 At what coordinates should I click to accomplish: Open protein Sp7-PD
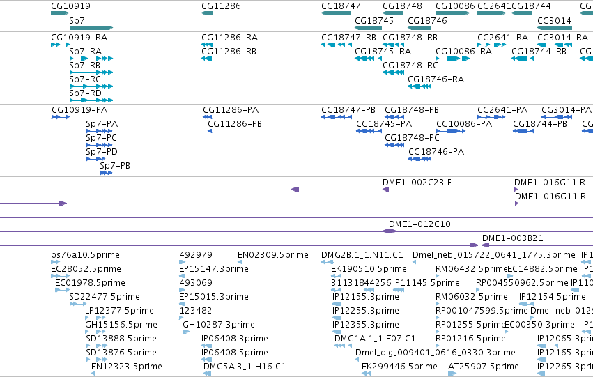(x=102, y=152)
